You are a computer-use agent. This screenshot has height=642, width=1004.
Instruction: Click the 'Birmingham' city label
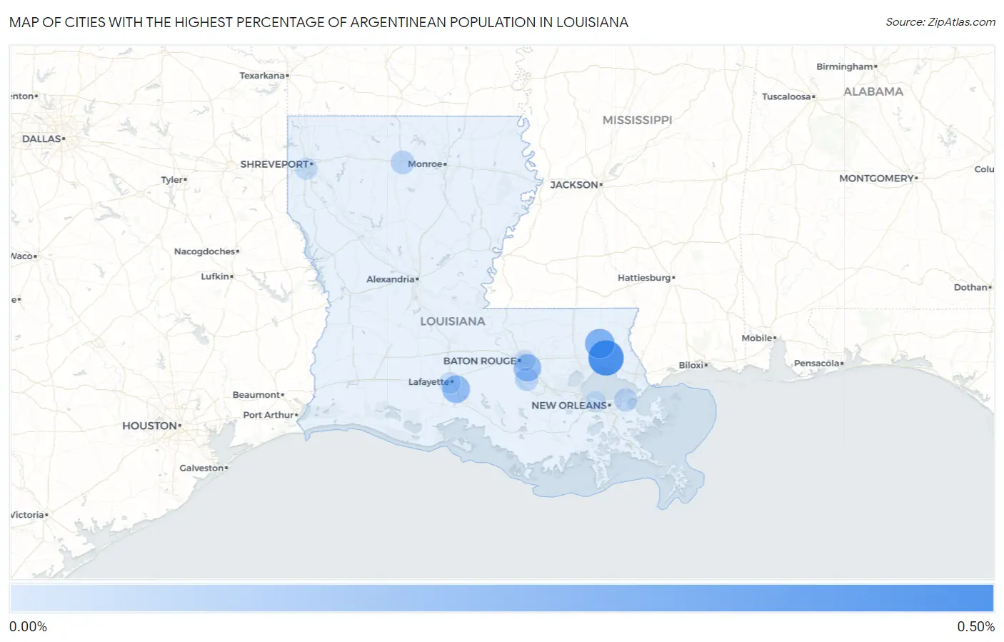click(845, 66)
